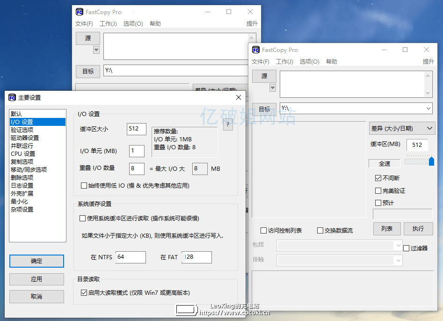443x321 pixels.
Task: Click the FastCopy icon in back window title bar
Action: click(80, 12)
